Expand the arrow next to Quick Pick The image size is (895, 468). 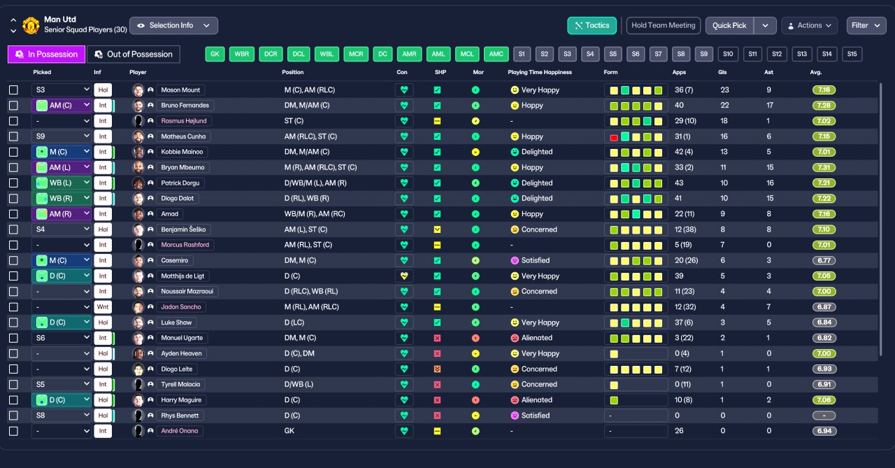[766, 26]
